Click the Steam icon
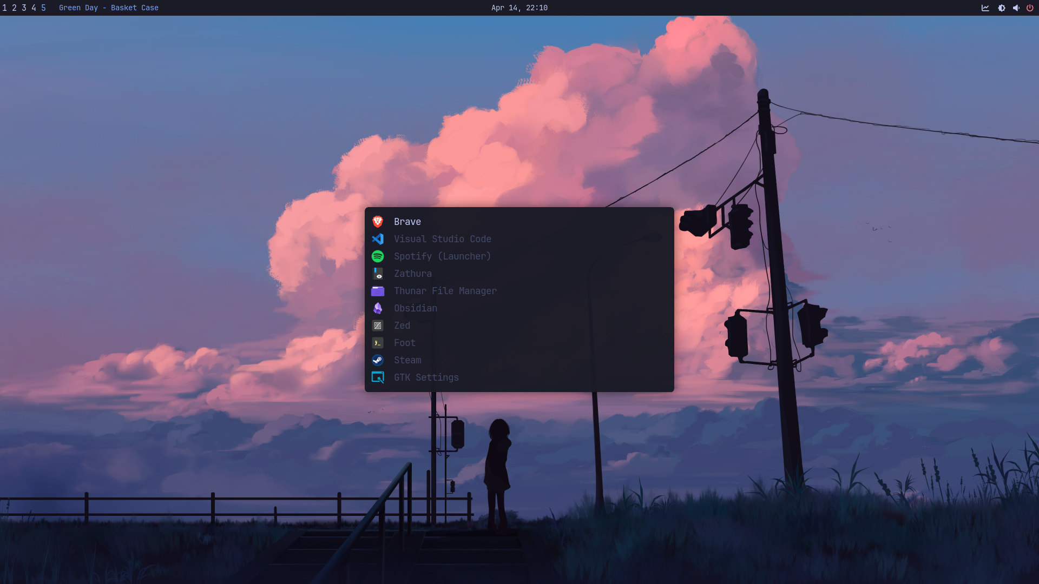 coord(378,360)
